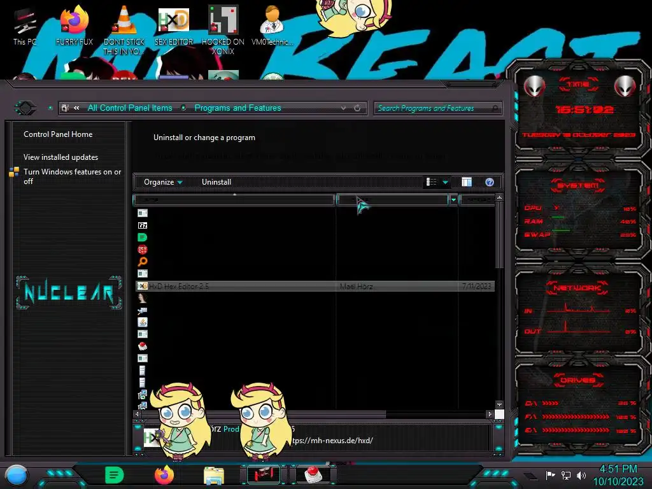Open Help with the blue question mark
Viewport: 652px width, 489px height.
click(x=490, y=182)
